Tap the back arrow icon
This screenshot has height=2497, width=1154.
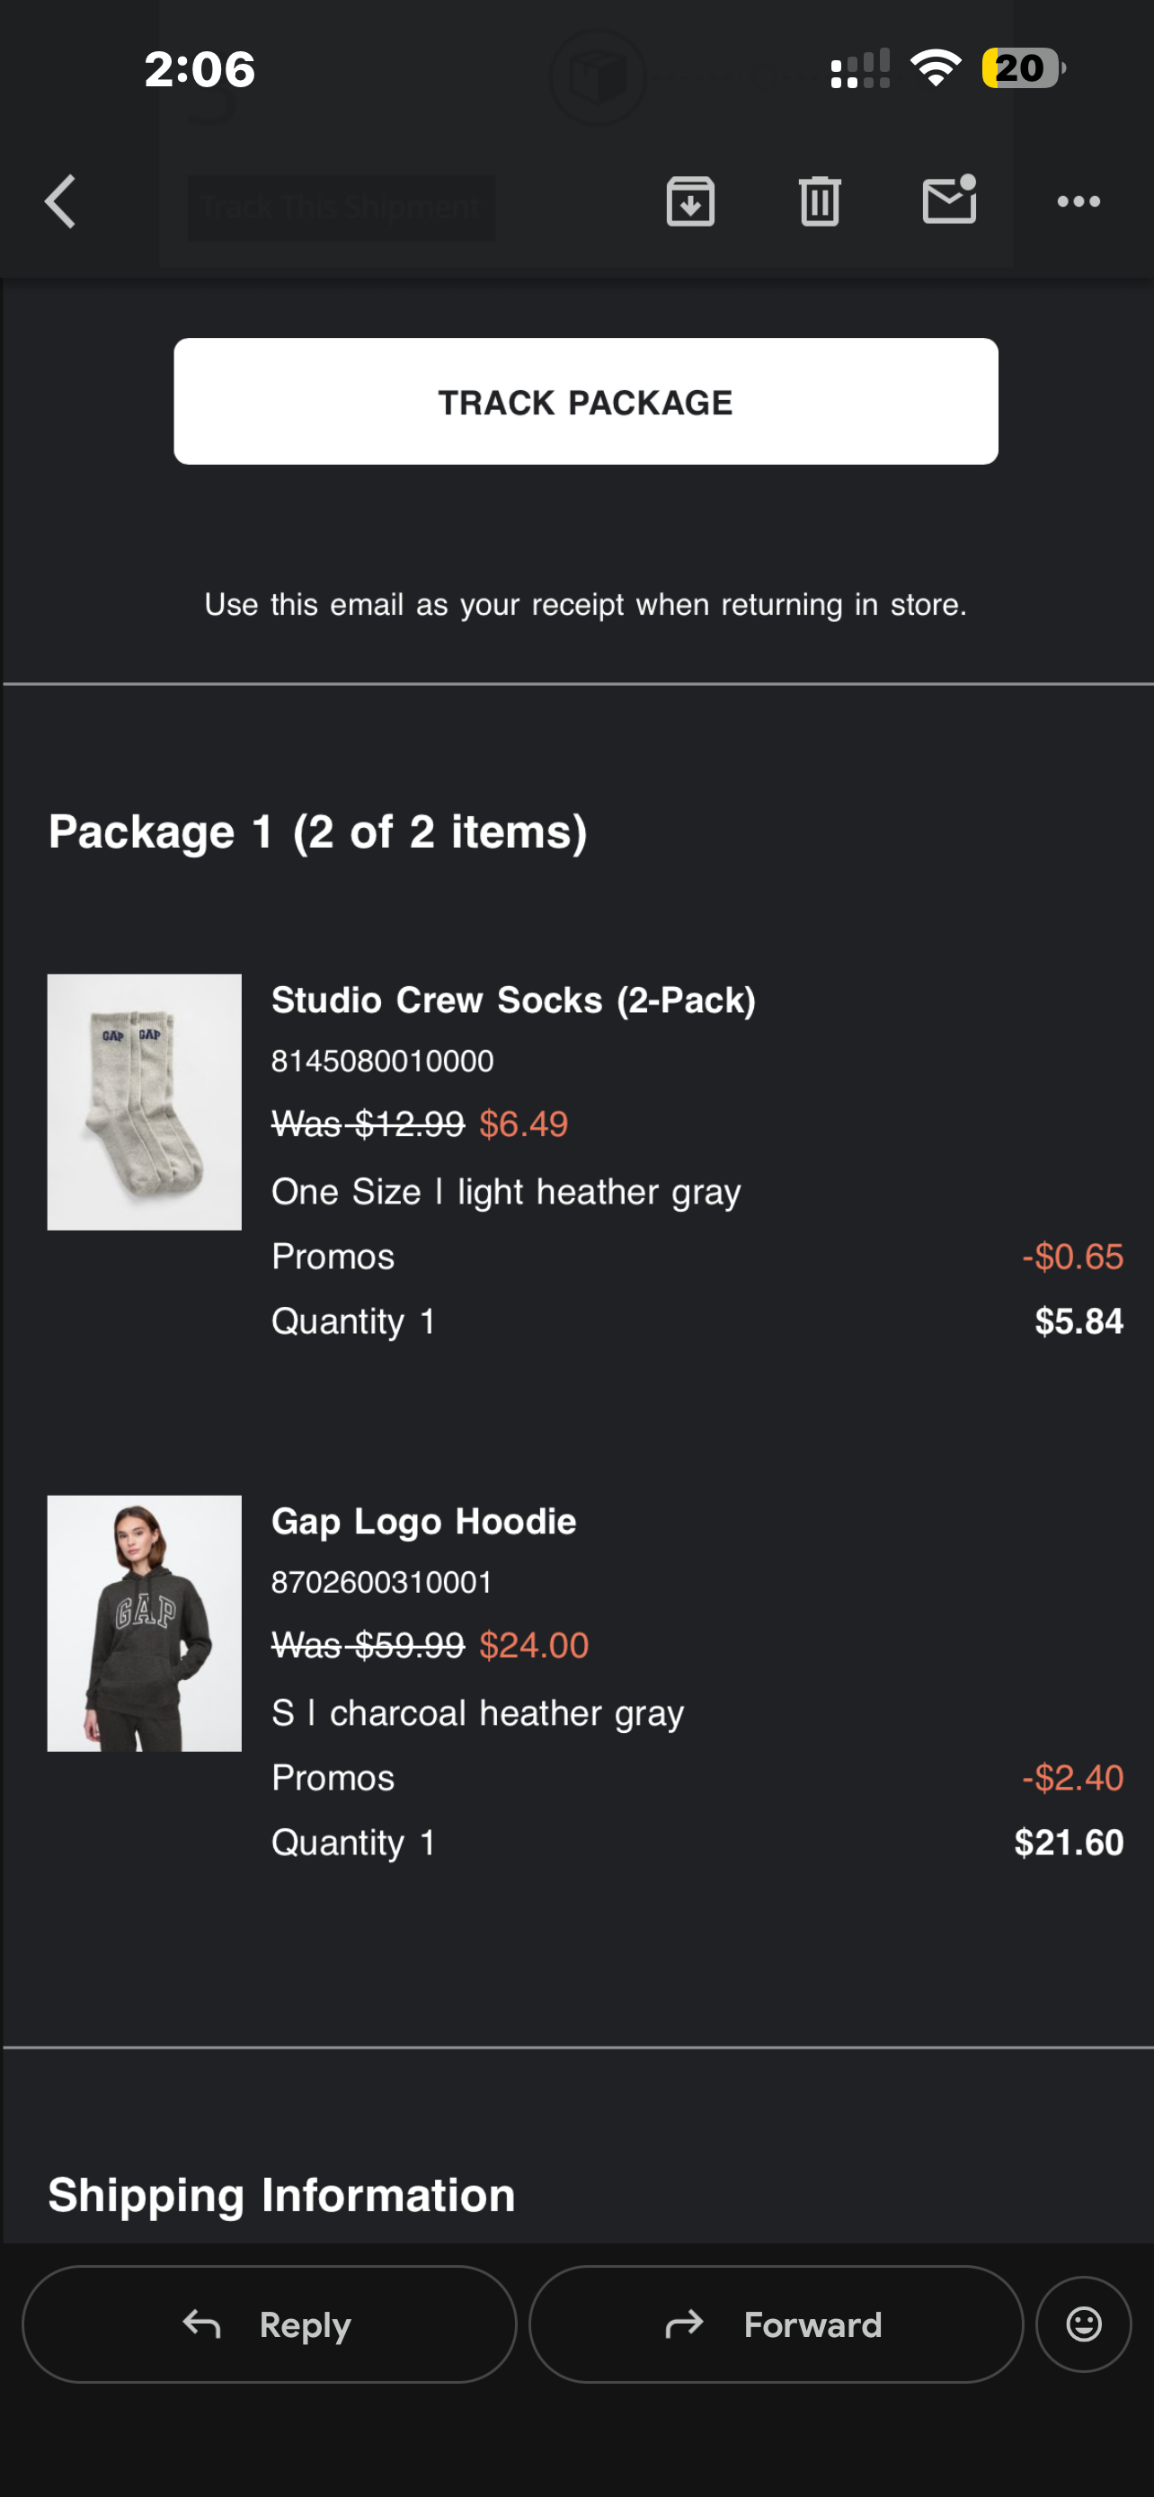tap(61, 201)
